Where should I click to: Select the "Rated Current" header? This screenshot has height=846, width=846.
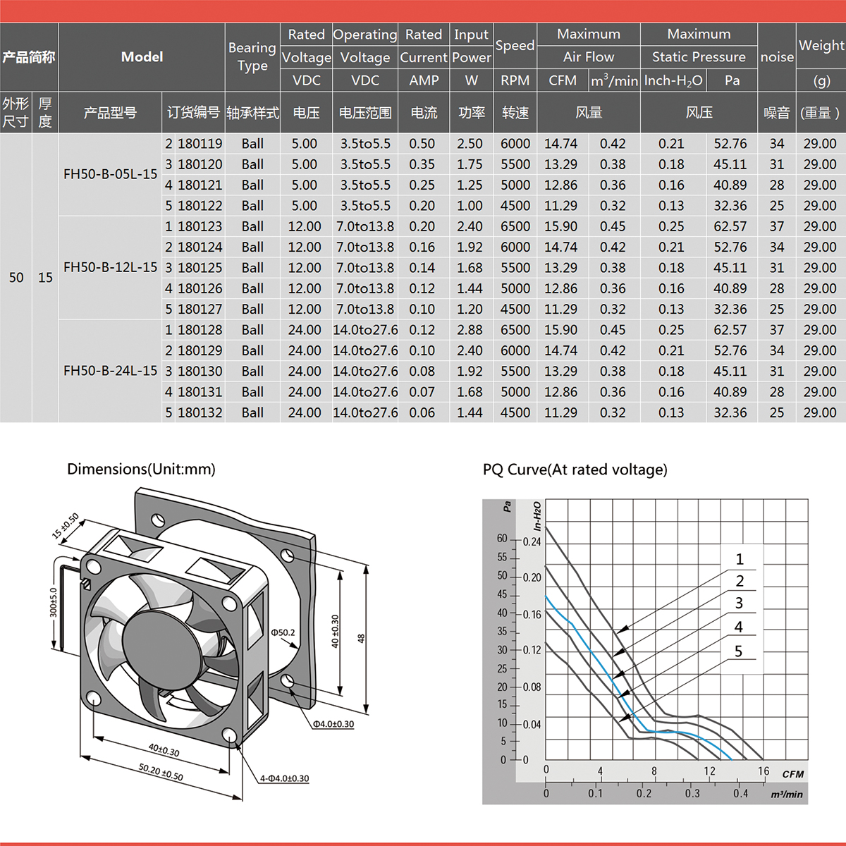click(x=424, y=46)
